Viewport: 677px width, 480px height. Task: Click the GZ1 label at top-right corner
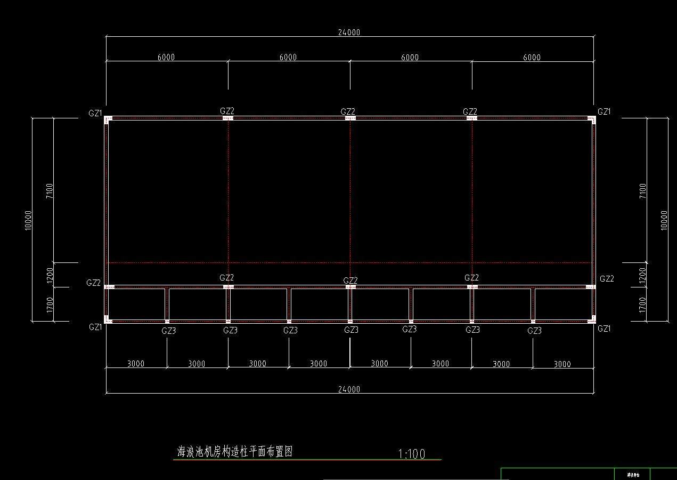pyautogui.click(x=604, y=111)
